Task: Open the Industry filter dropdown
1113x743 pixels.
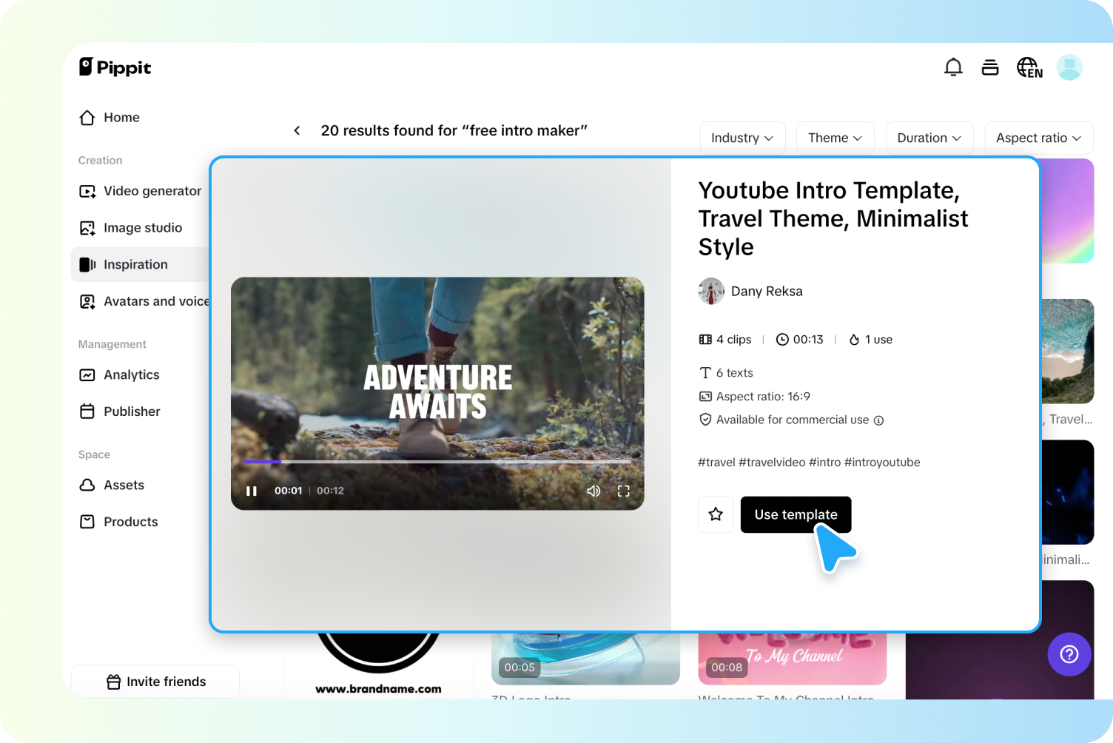Action: click(742, 138)
